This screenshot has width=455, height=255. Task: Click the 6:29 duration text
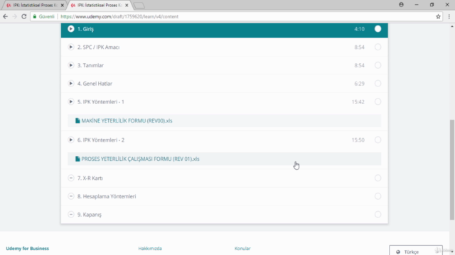click(x=359, y=84)
